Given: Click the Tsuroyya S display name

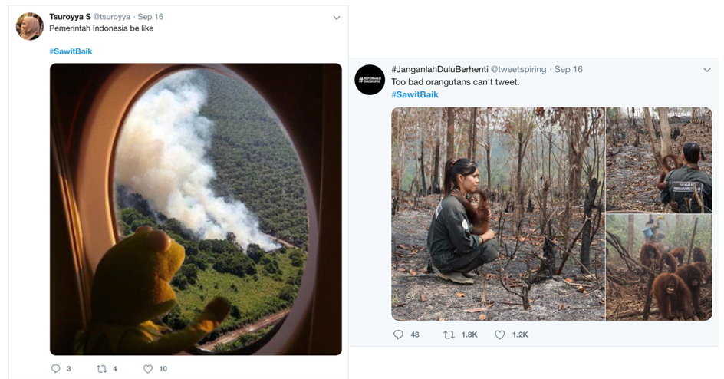Looking at the screenshot, I should click(70, 17).
